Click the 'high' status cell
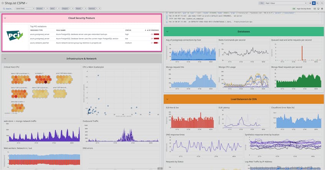Screen dimensions: 325x170 pos(127,34)
